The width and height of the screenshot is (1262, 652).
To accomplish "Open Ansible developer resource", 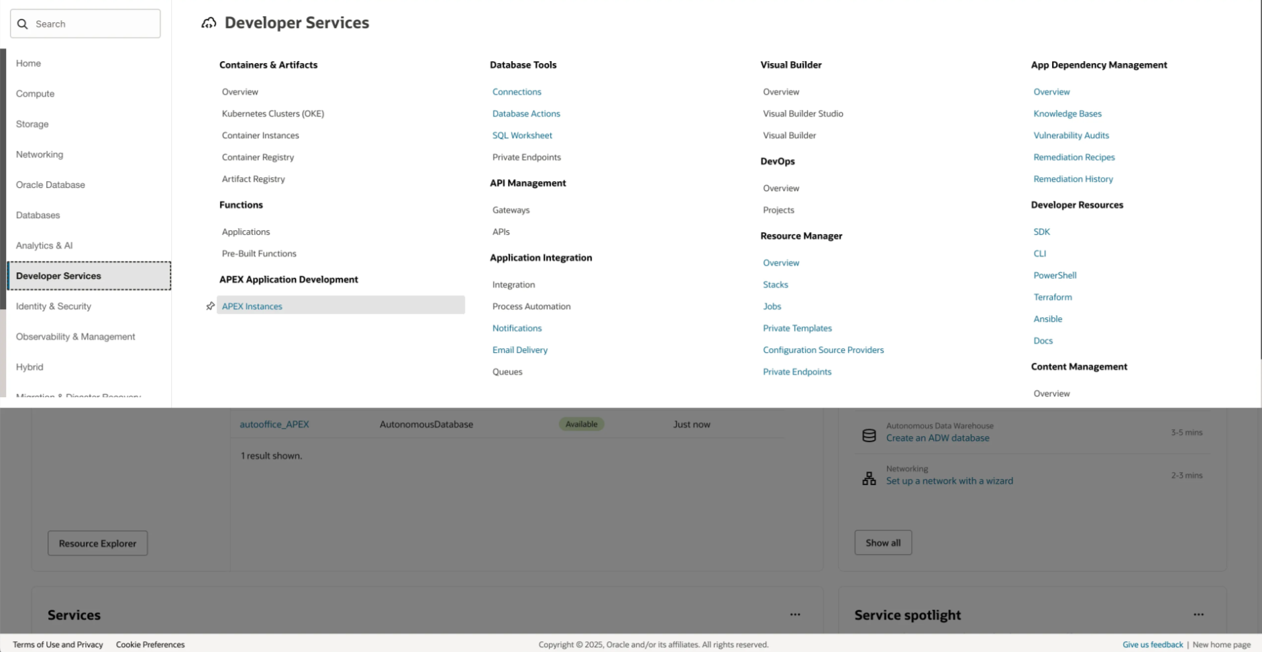I will pos(1047,319).
